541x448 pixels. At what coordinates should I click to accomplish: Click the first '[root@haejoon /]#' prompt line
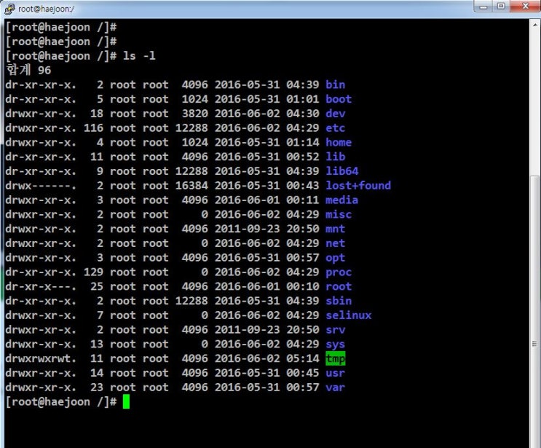pos(61,27)
